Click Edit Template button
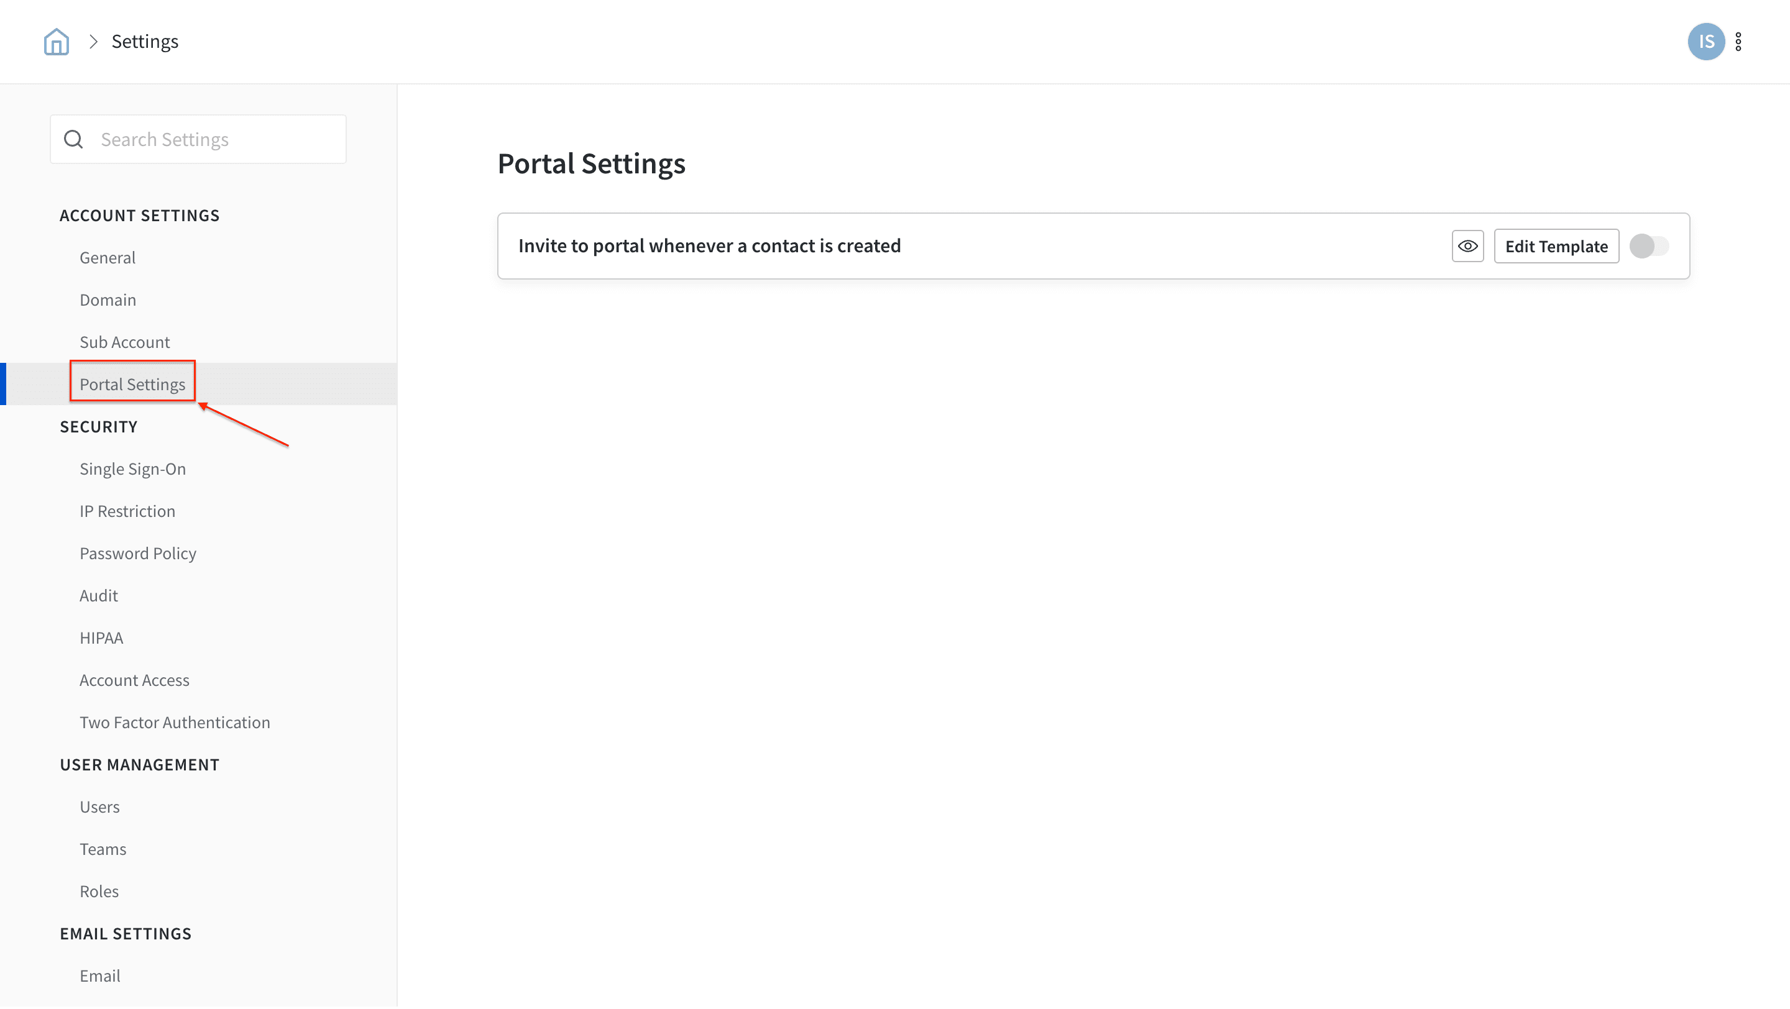 1556,247
